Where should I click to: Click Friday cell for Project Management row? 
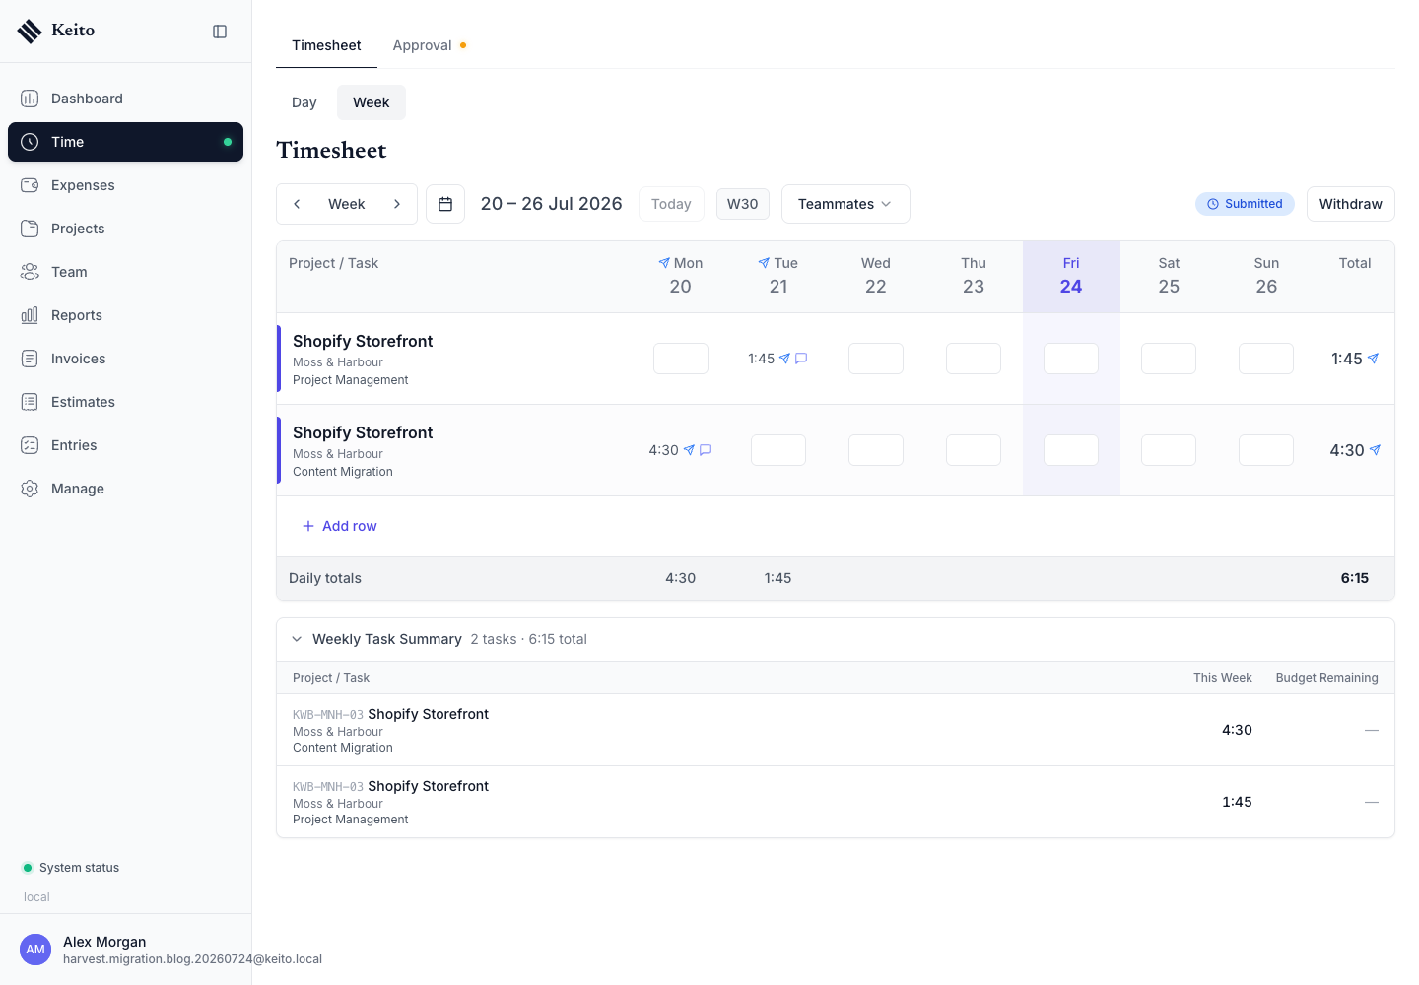coord(1071,359)
